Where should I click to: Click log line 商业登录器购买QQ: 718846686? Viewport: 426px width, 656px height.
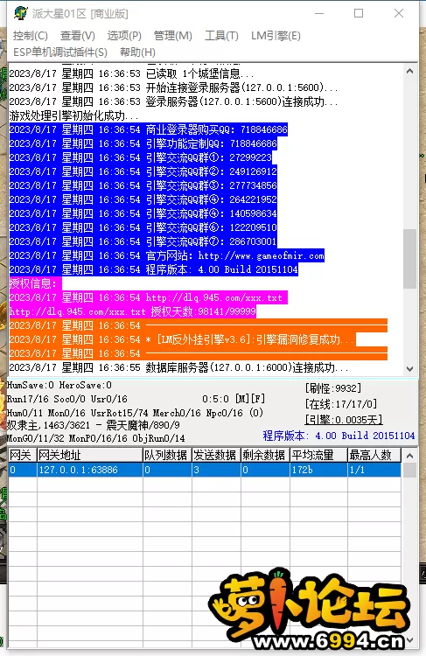click(x=148, y=129)
